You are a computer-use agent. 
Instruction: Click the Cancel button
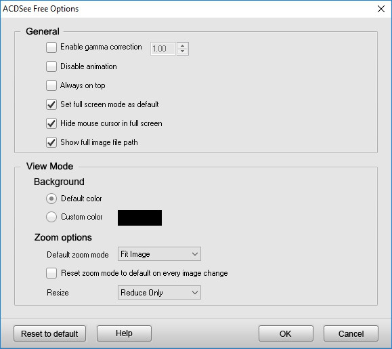coord(351,333)
